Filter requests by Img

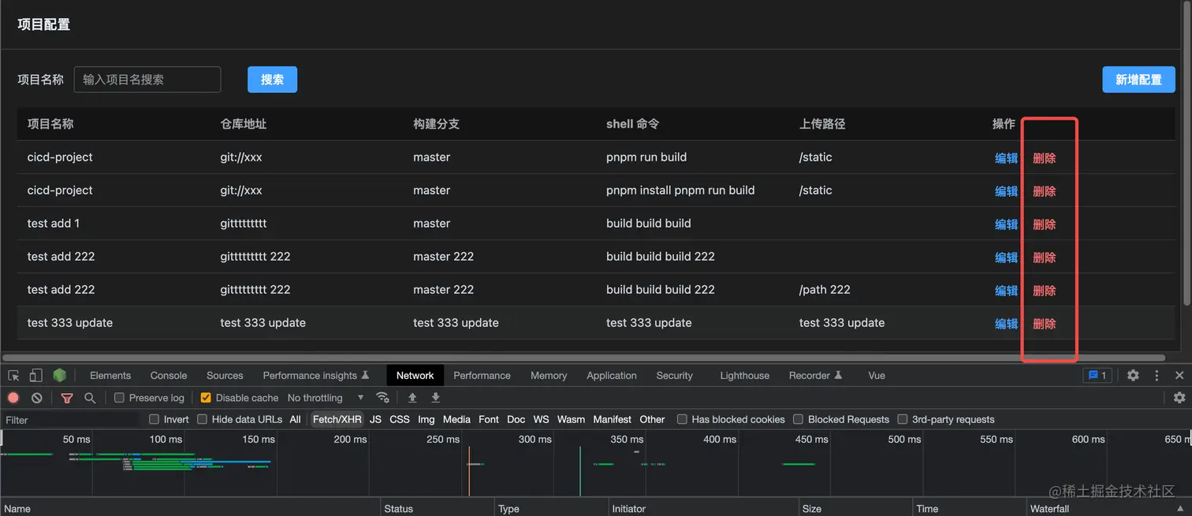click(x=427, y=419)
